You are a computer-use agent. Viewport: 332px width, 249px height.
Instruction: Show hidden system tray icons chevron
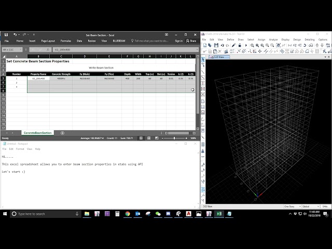pos(290,214)
